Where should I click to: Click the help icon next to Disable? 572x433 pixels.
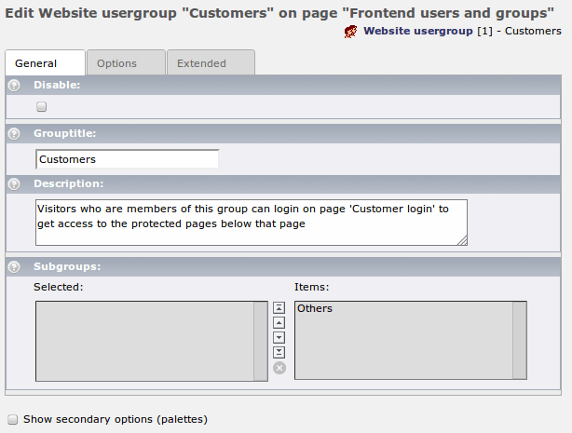tap(14, 85)
